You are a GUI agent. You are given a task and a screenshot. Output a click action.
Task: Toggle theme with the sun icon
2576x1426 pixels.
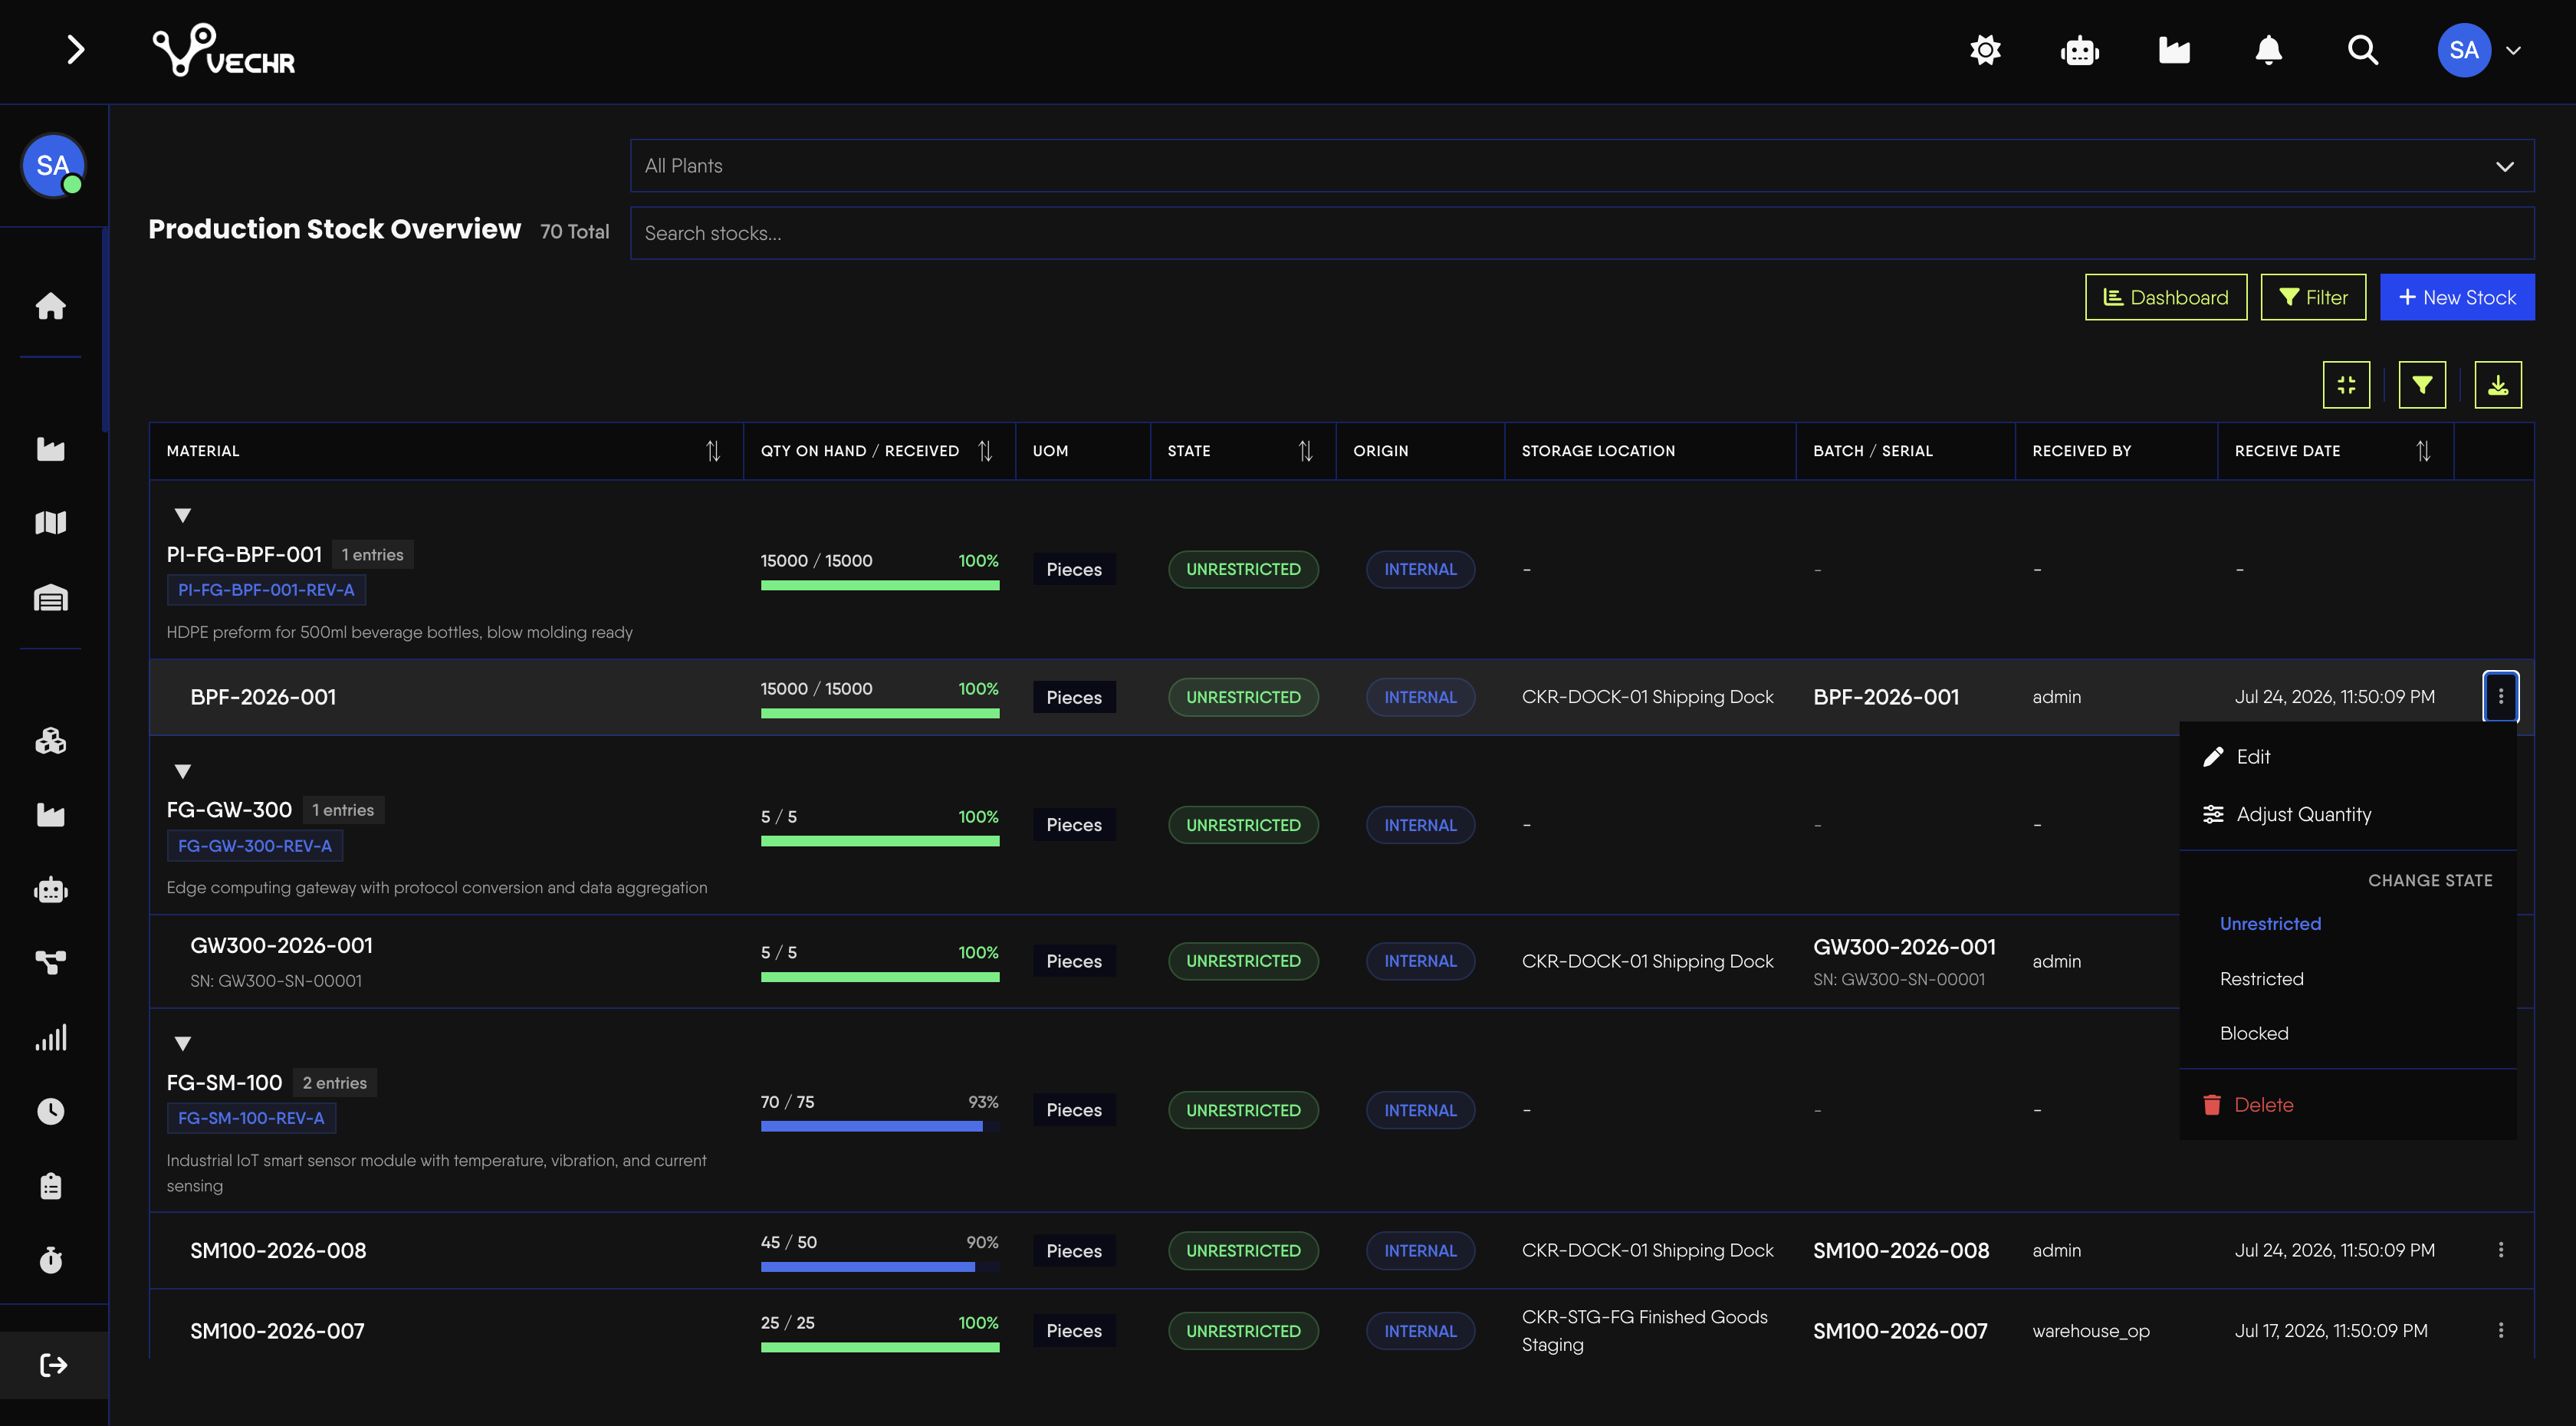pyautogui.click(x=1985, y=50)
